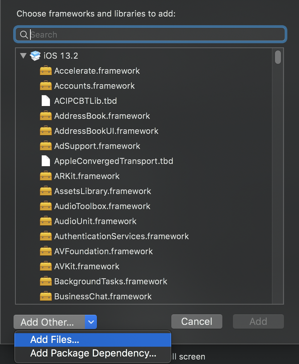Select the AVFoundation.framework label
The width and height of the screenshot is (299, 364).
(x=103, y=252)
